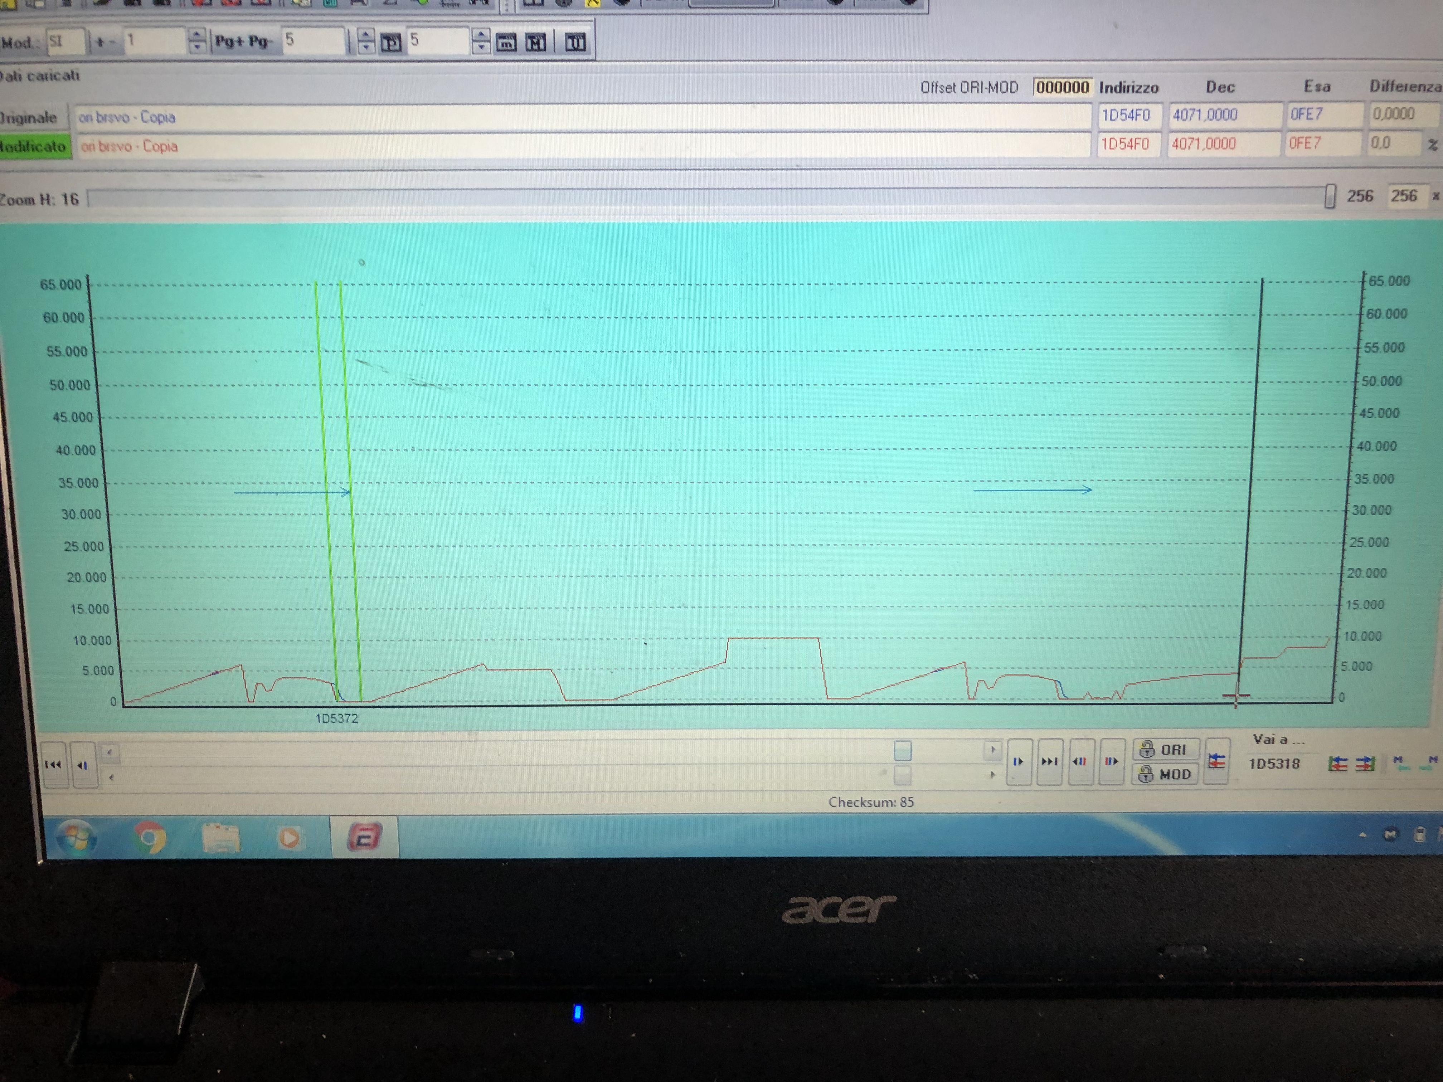Skip to next difference with triple-arrow button
The height and width of the screenshot is (1082, 1443).
(1050, 761)
